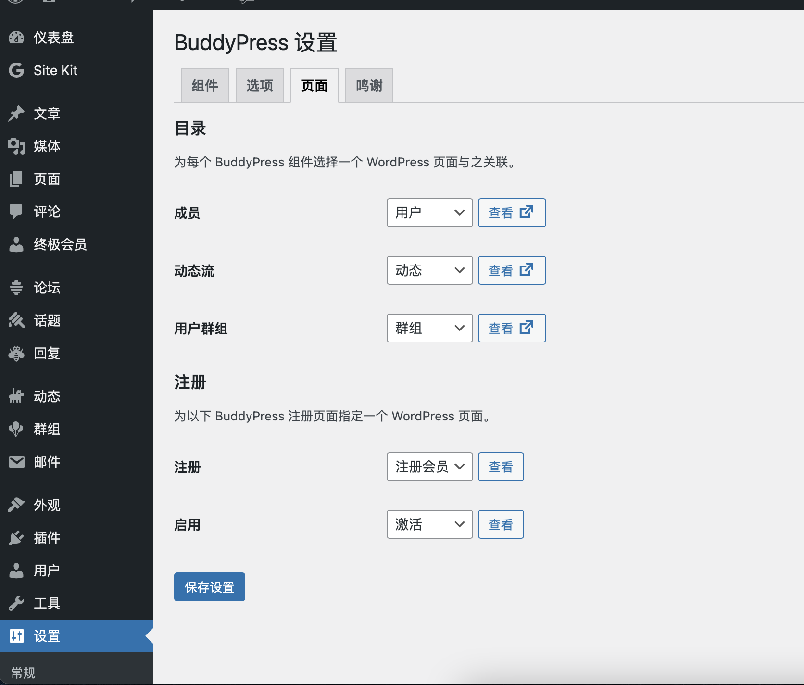Click the 动态 activity icon in sidebar
Image resolution: width=804 pixels, height=685 pixels.
pyautogui.click(x=16, y=396)
